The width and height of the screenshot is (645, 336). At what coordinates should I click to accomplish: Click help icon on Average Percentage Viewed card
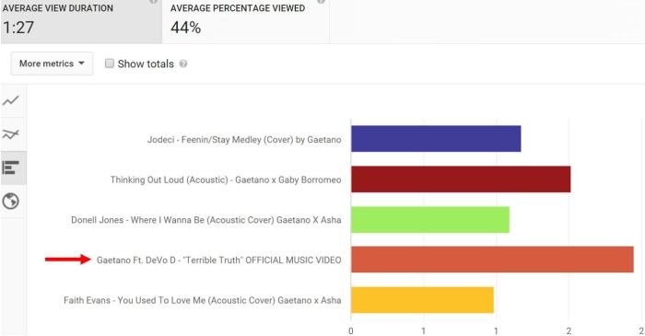tap(321, 2)
